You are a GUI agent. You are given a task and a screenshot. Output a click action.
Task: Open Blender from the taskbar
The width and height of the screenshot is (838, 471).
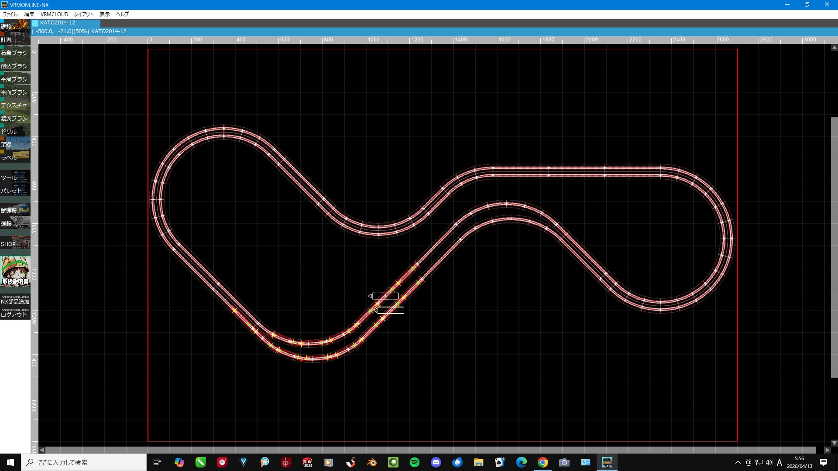click(372, 462)
